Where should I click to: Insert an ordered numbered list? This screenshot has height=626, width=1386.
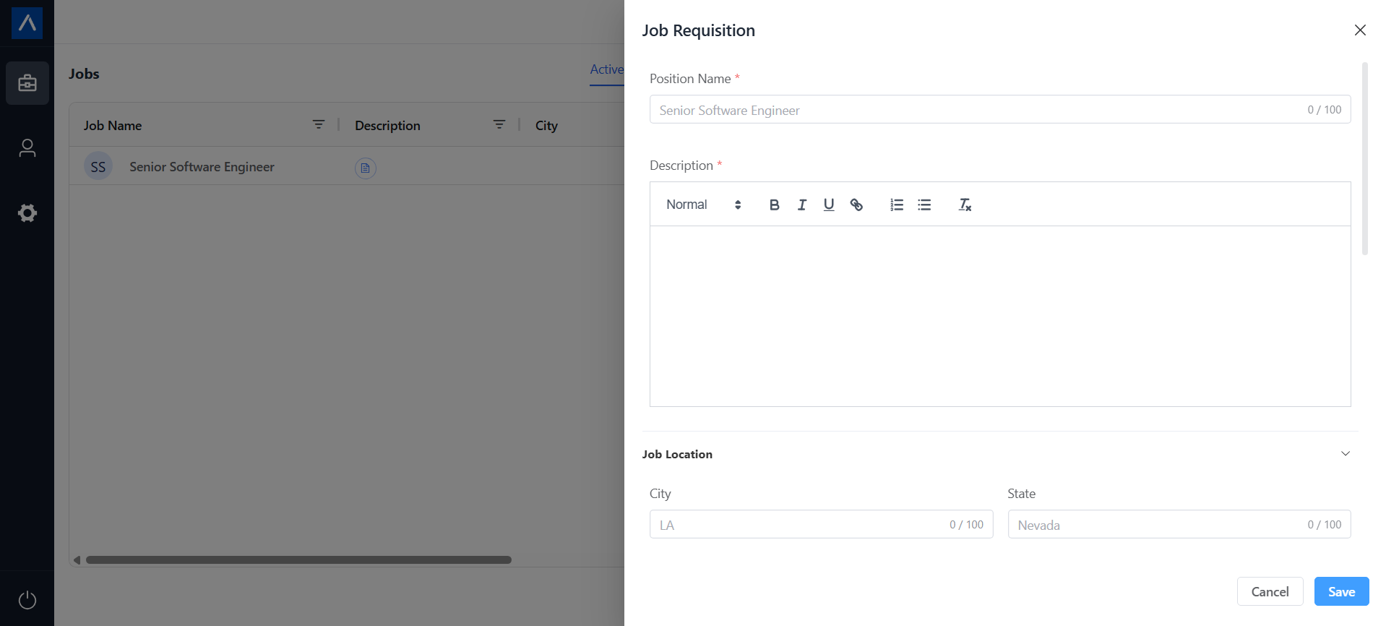[897, 205]
